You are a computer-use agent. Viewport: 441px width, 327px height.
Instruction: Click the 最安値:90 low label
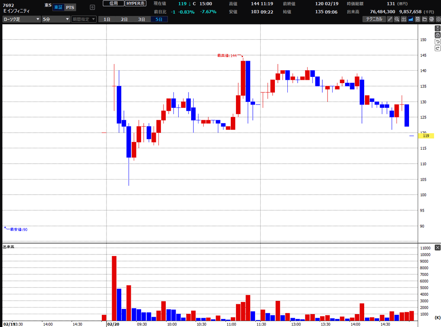point(19,230)
